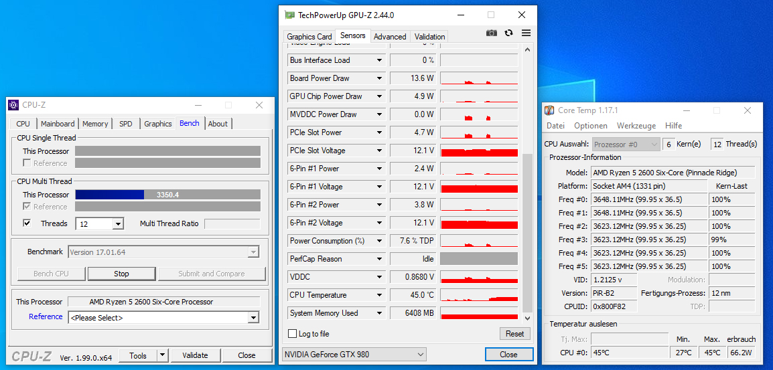The image size is (773, 370).
Task: Open PerfCap Reason sensor dropdown
Action: (x=380, y=259)
